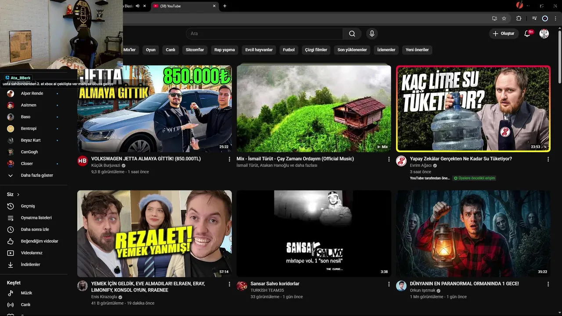
Task: Click the install app icon in address bar
Action: (x=494, y=18)
